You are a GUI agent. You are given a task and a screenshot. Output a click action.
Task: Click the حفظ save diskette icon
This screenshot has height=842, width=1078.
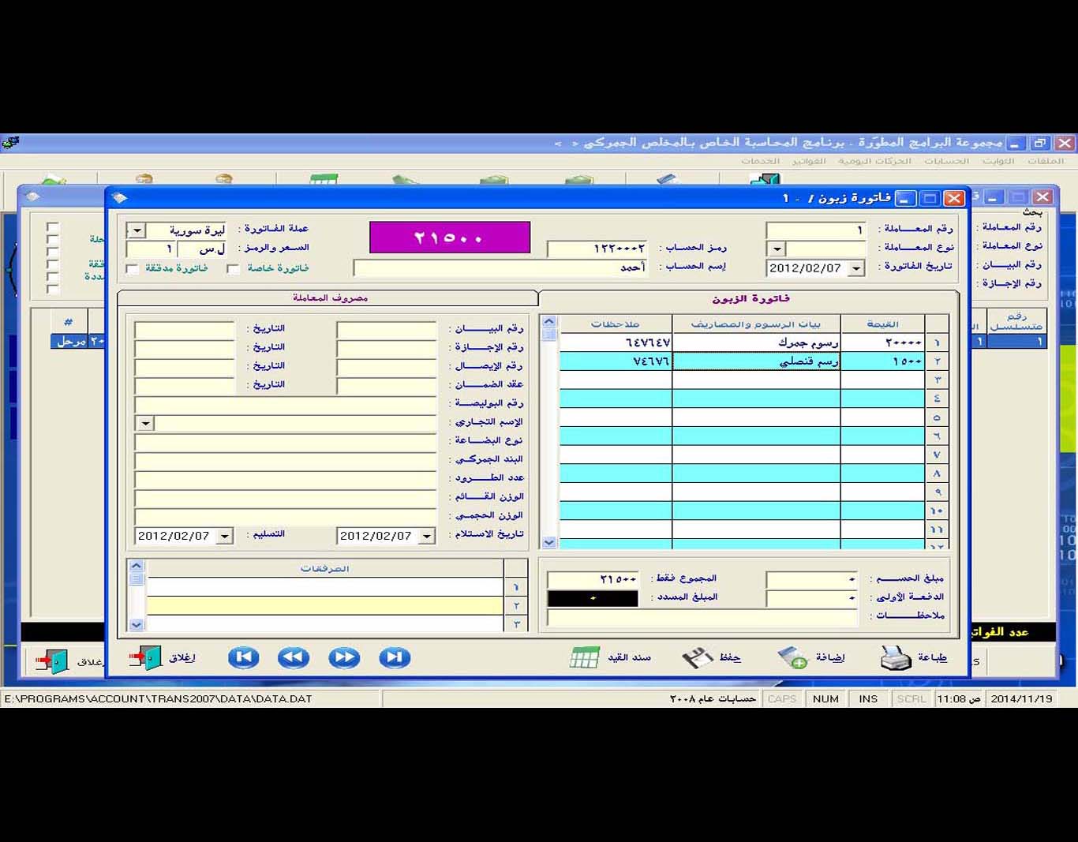click(697, 657)
